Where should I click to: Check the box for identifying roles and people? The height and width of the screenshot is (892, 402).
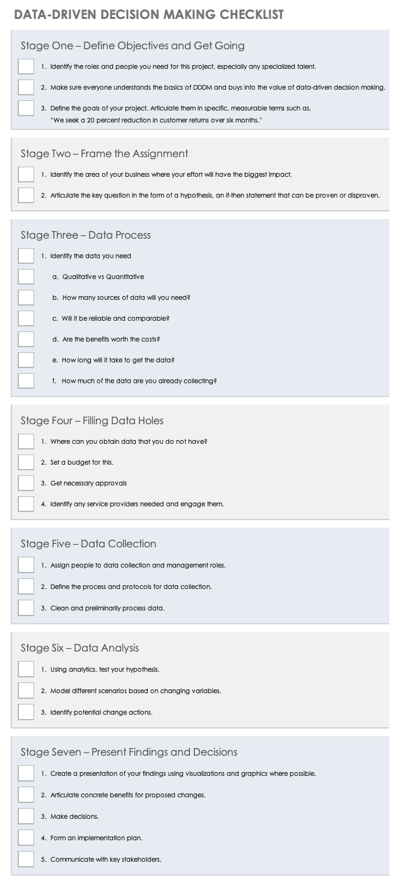[x=26, y=66]
